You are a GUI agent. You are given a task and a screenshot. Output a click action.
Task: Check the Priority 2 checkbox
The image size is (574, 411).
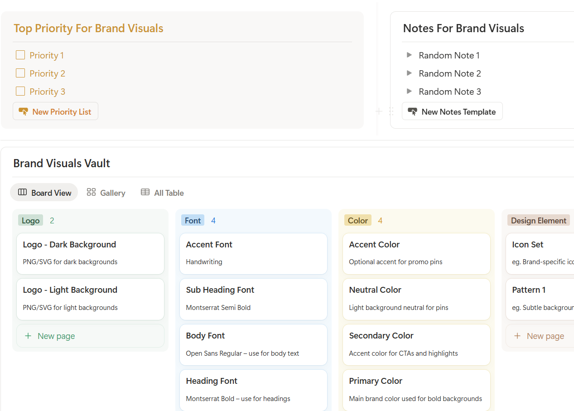pyautogui.click(x=20, y=73)
